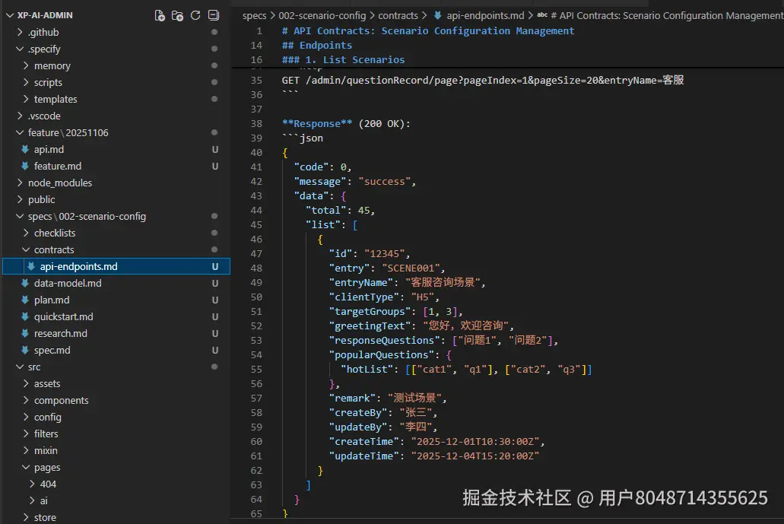This screenshot has width=784, height=524.
Task: Expand the node_modules folder
Action: 20,183
